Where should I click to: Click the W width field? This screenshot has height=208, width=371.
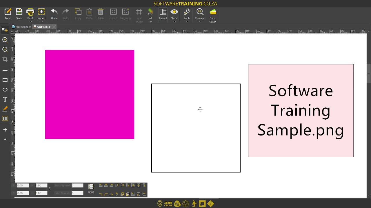coord(41,185)
